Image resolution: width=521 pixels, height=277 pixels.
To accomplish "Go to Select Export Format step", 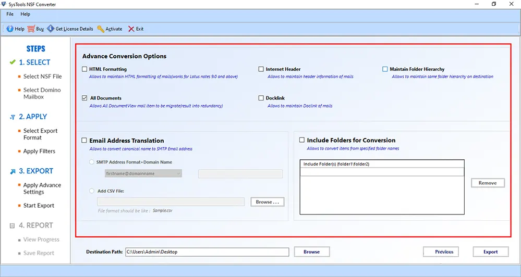I will click(40, 134).
